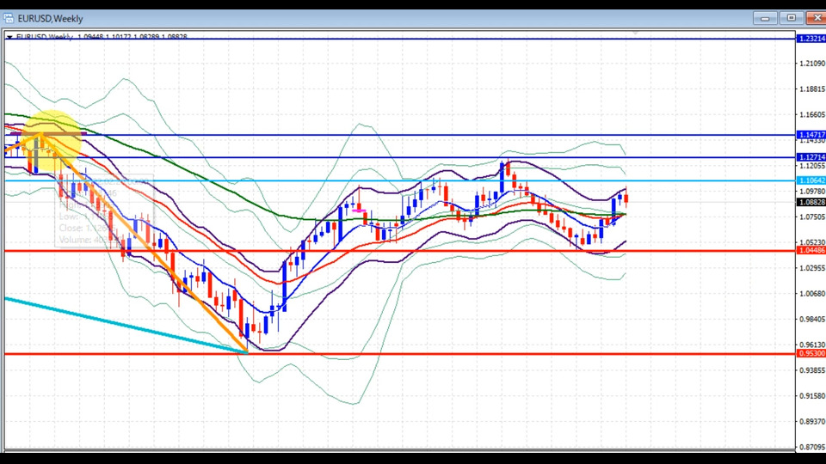Screen dimensions: 826x464
Task: Minimize the EURUSD Weekly chart window
Action: 765,18
